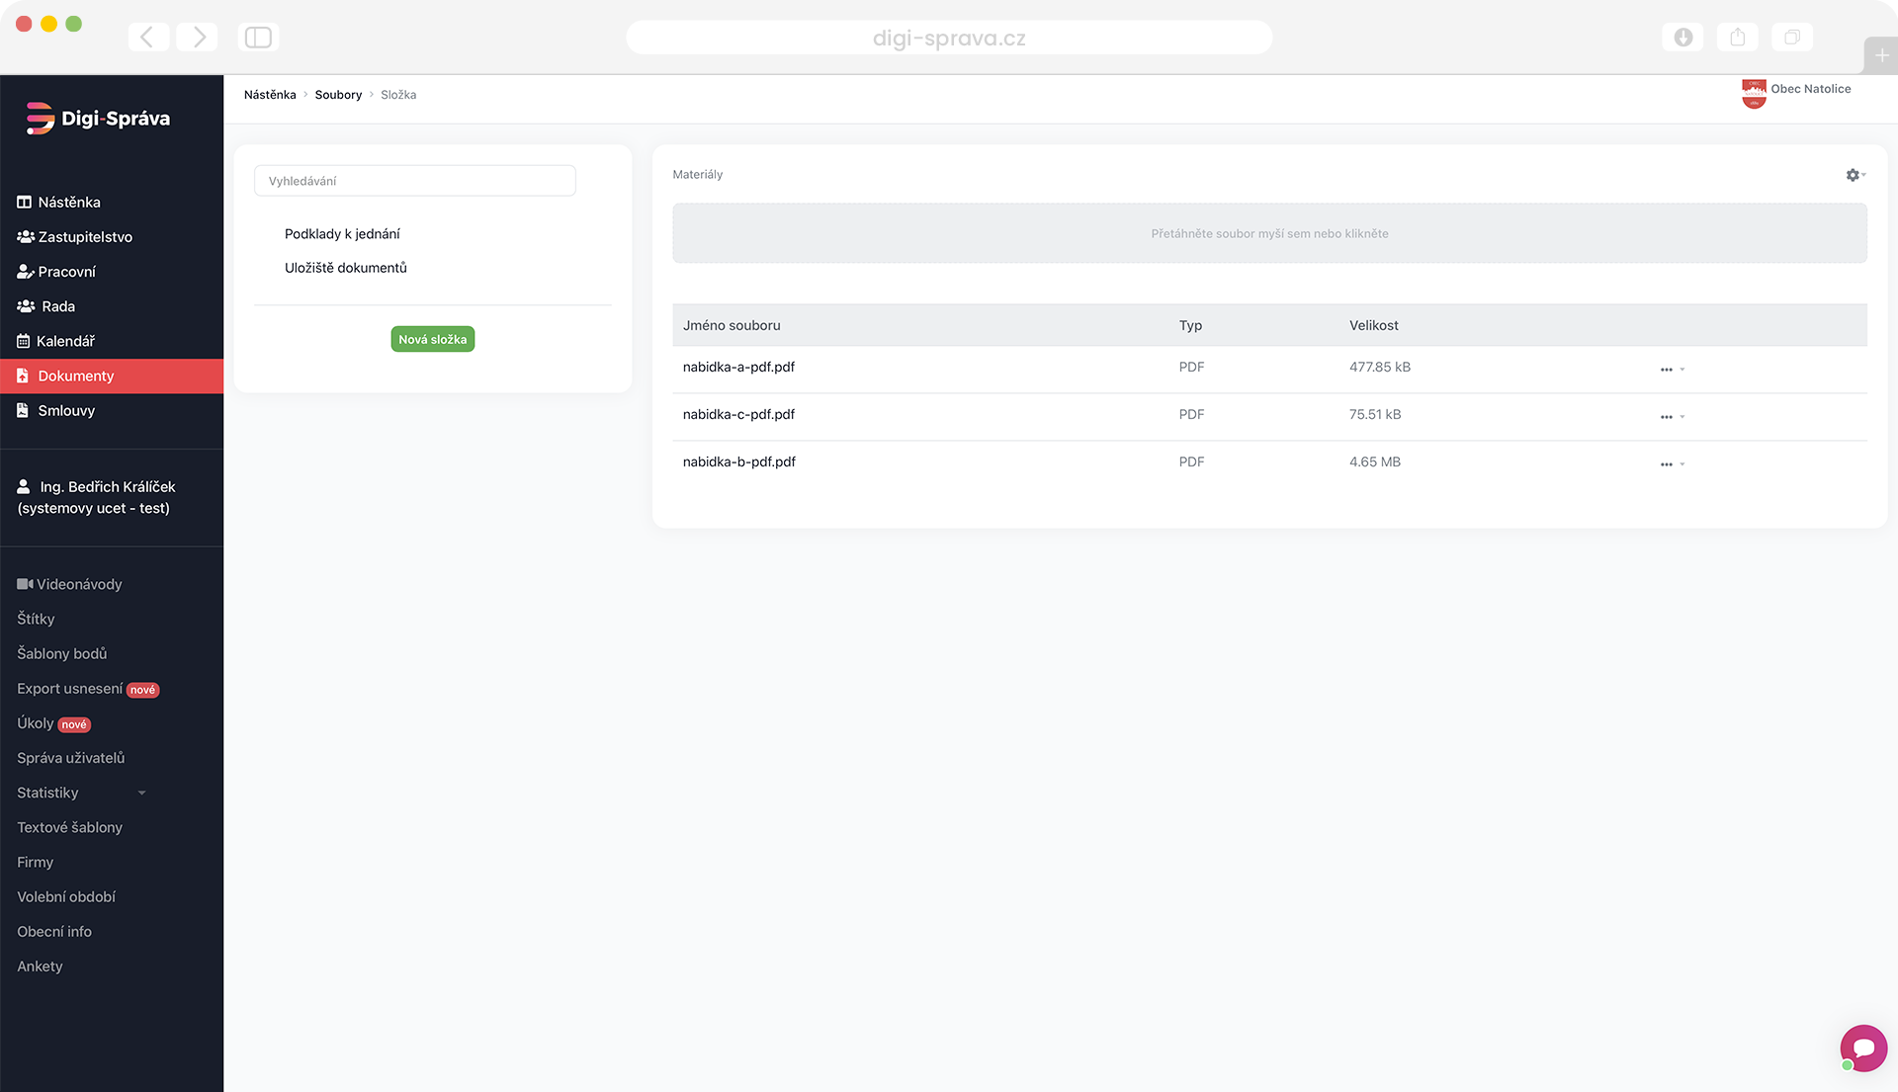Click the Nová složka button

432,339
